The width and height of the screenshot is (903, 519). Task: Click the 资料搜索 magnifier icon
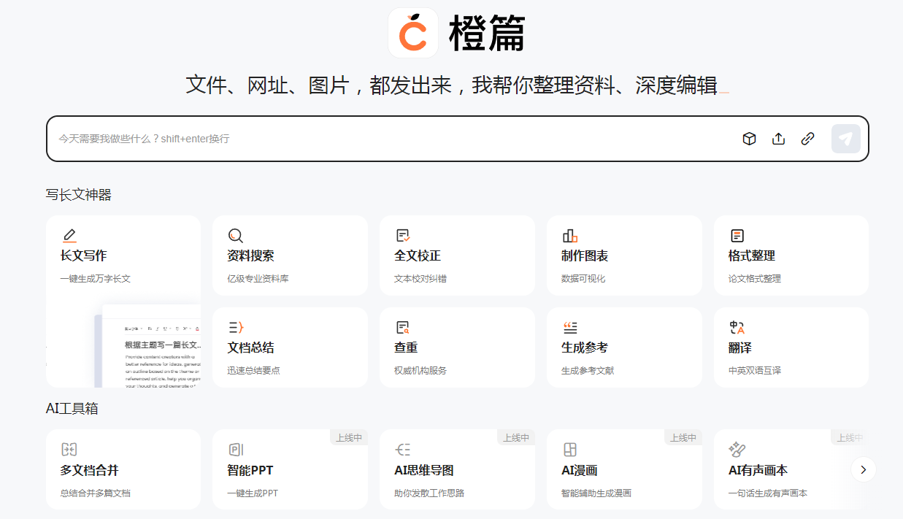pos(235,236)
